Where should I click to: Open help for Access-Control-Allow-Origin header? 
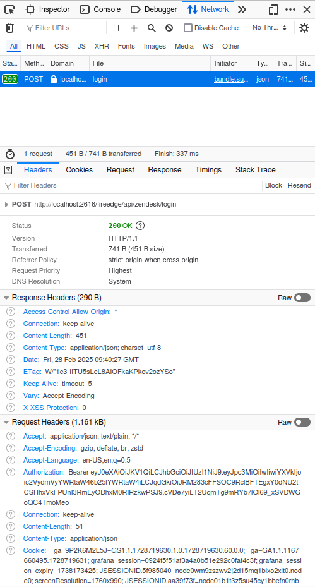(11, 312)
